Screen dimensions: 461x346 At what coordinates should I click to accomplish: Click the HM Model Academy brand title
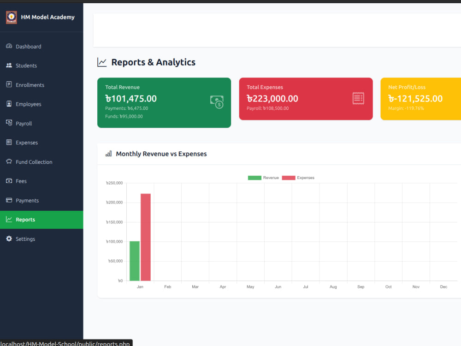[x=47, y=18]
